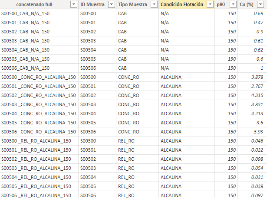This screenshot has height=198, width=267.
Task: Click Cu value 0.61
Action: [x=251, y=41]
